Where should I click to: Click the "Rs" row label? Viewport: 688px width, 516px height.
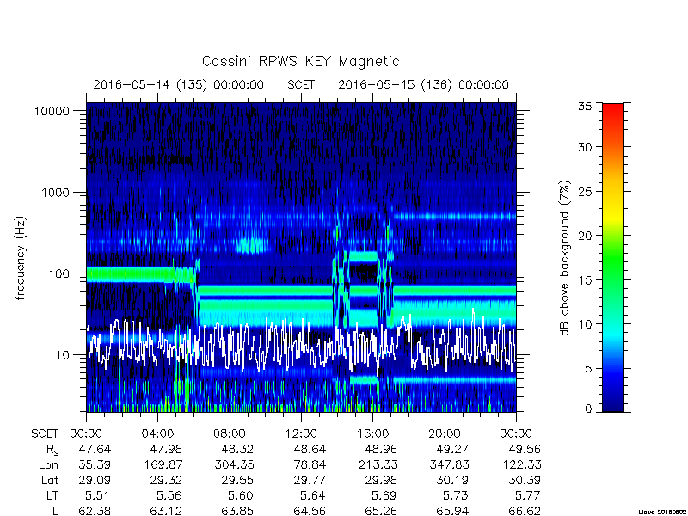tap(52, 450)
